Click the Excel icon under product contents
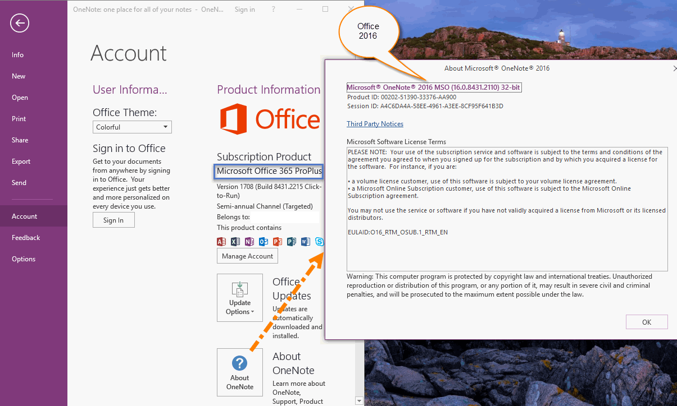Viewport: 677px width, 406px height. 235,242
